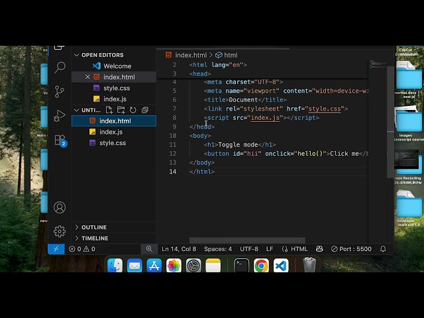The width and height of the screenshot is (424, 318).
Task: Select index.html in Open Editors
Action: click(113, 77)
